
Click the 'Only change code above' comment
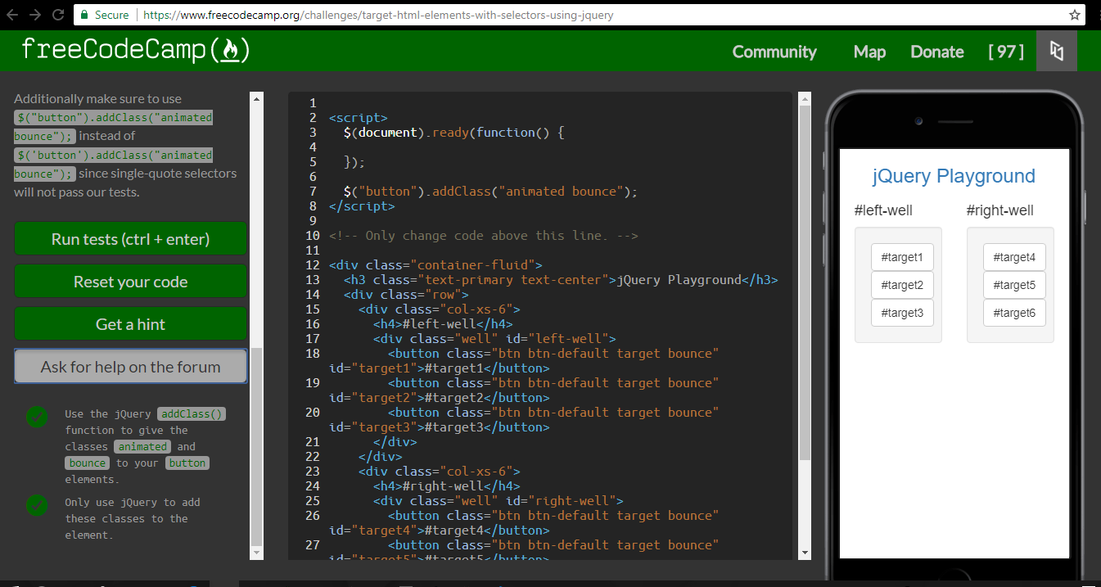tap(483, 236)
